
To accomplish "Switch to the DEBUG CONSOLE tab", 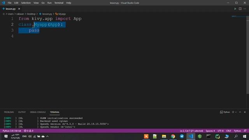I will click(38, 112).
